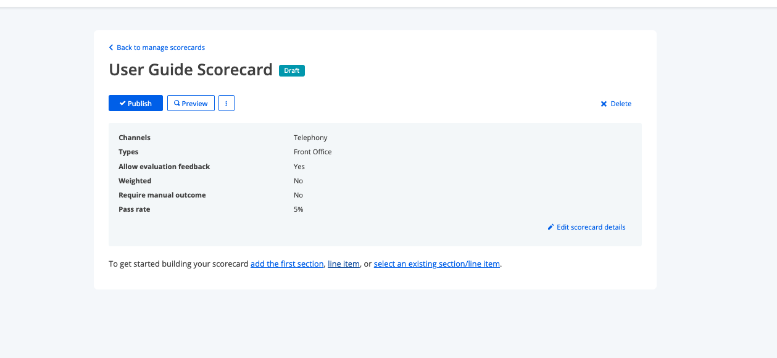Click the Pass rate value of 5%
The image size is (777, 358).
click(x=298, y=209)
